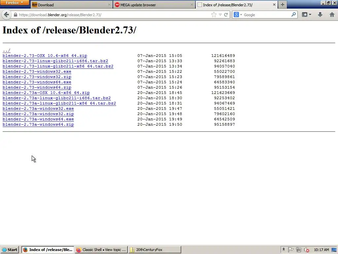The width and height of the screenshot is (338, 254).
Task: Close the MEGA update browser tab
Action: 192,5
